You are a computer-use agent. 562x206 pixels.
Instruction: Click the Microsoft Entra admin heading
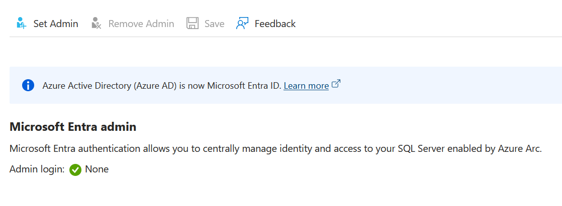click(x=73, y=127)
